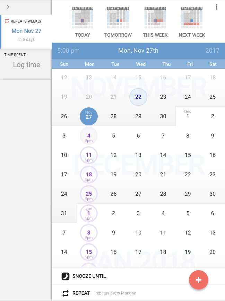Pick December 15 on the calendar
This screenshot has height=301, width=225.
click(x=188, y=155)
